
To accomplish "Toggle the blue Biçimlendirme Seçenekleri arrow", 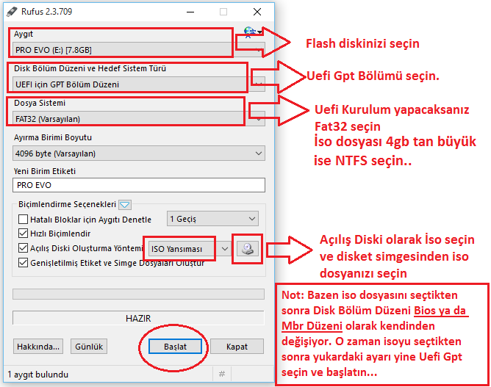I will tap(125, 205).
